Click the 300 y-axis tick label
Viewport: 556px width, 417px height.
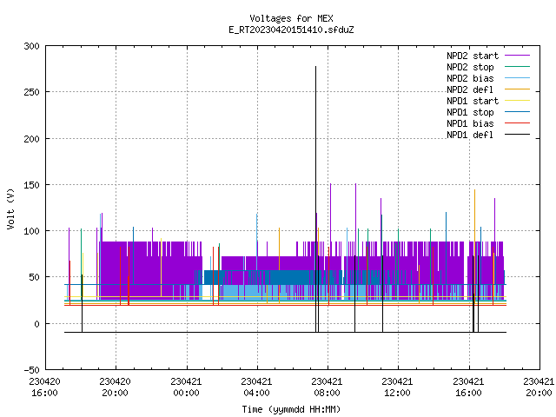(31, 46)
